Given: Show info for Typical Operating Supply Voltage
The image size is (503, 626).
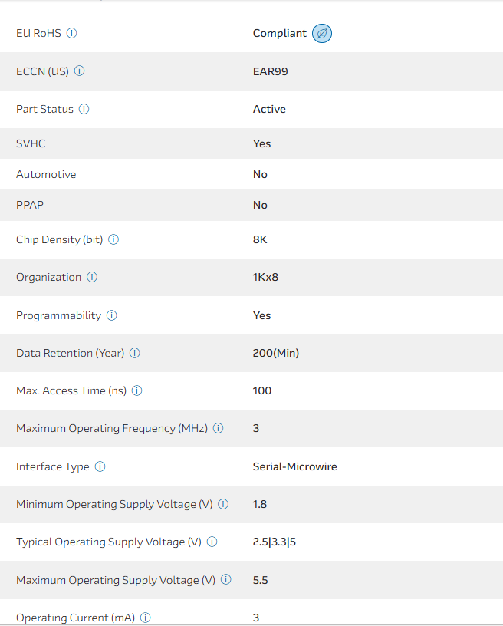Looking at the screenshot, I should point(212,542).
